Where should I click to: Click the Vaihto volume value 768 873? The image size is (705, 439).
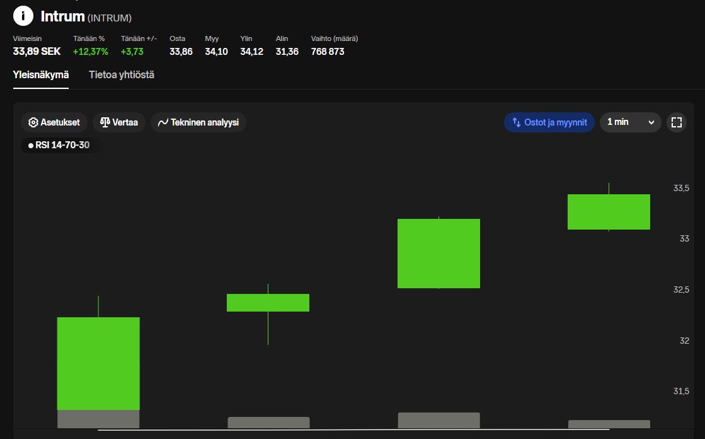click(x=328, y=52)
